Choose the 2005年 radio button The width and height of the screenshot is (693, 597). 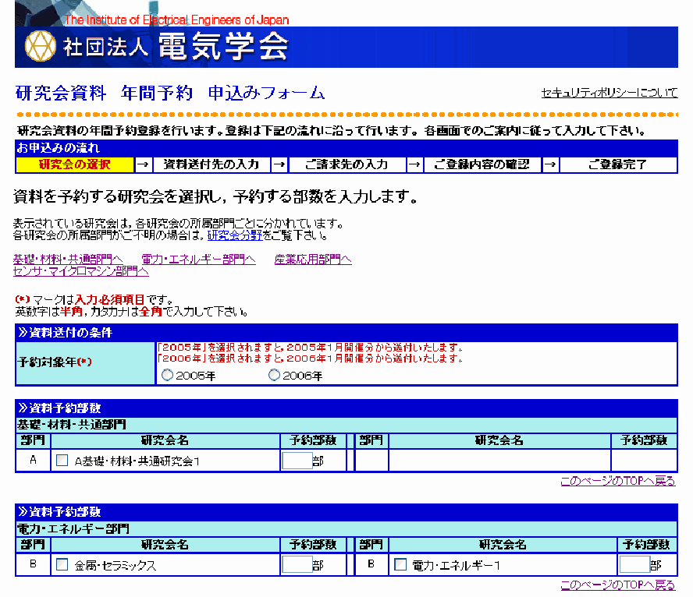168,376
